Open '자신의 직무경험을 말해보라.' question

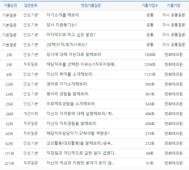coord(72,124)
